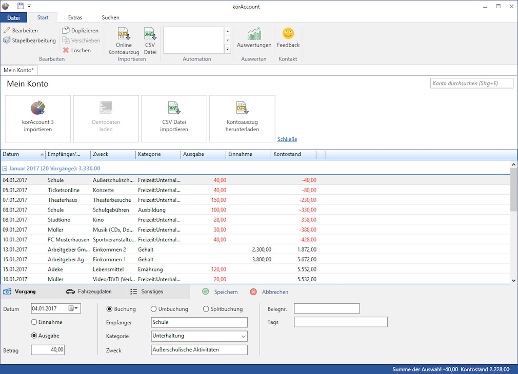
Task: Click the Schließe link
Action: pos(287,139)
